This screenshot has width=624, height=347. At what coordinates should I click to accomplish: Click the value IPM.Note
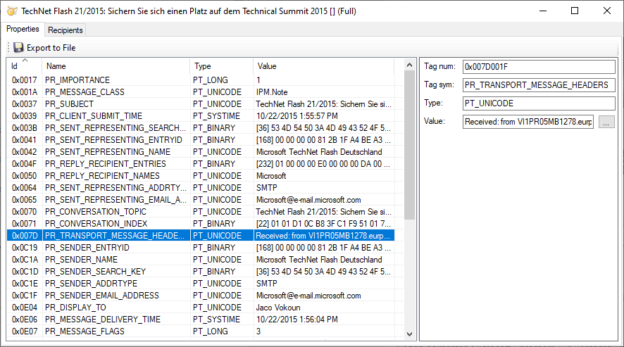pos(272,92)
